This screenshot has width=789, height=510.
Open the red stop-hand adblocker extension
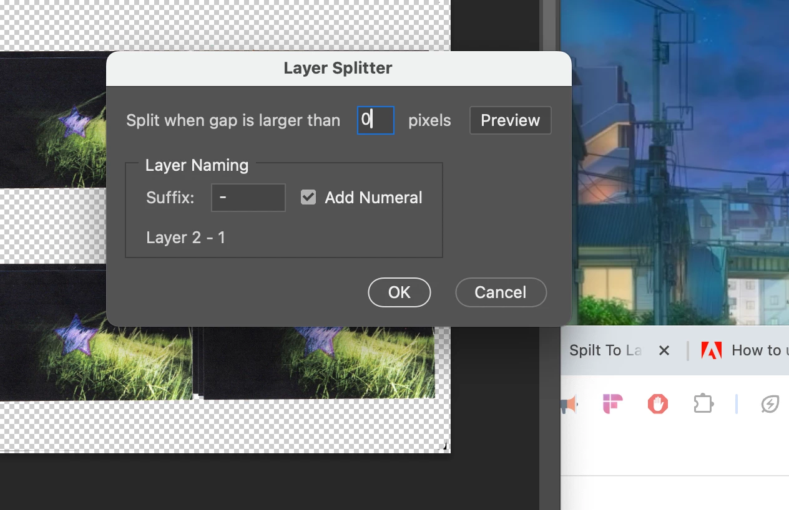(x=658, y=405)
